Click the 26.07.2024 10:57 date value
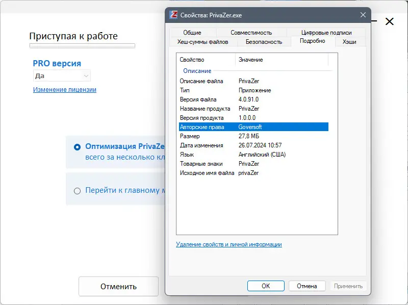Image resolution: width=408 pixels, height=305 pixels. 260,145
